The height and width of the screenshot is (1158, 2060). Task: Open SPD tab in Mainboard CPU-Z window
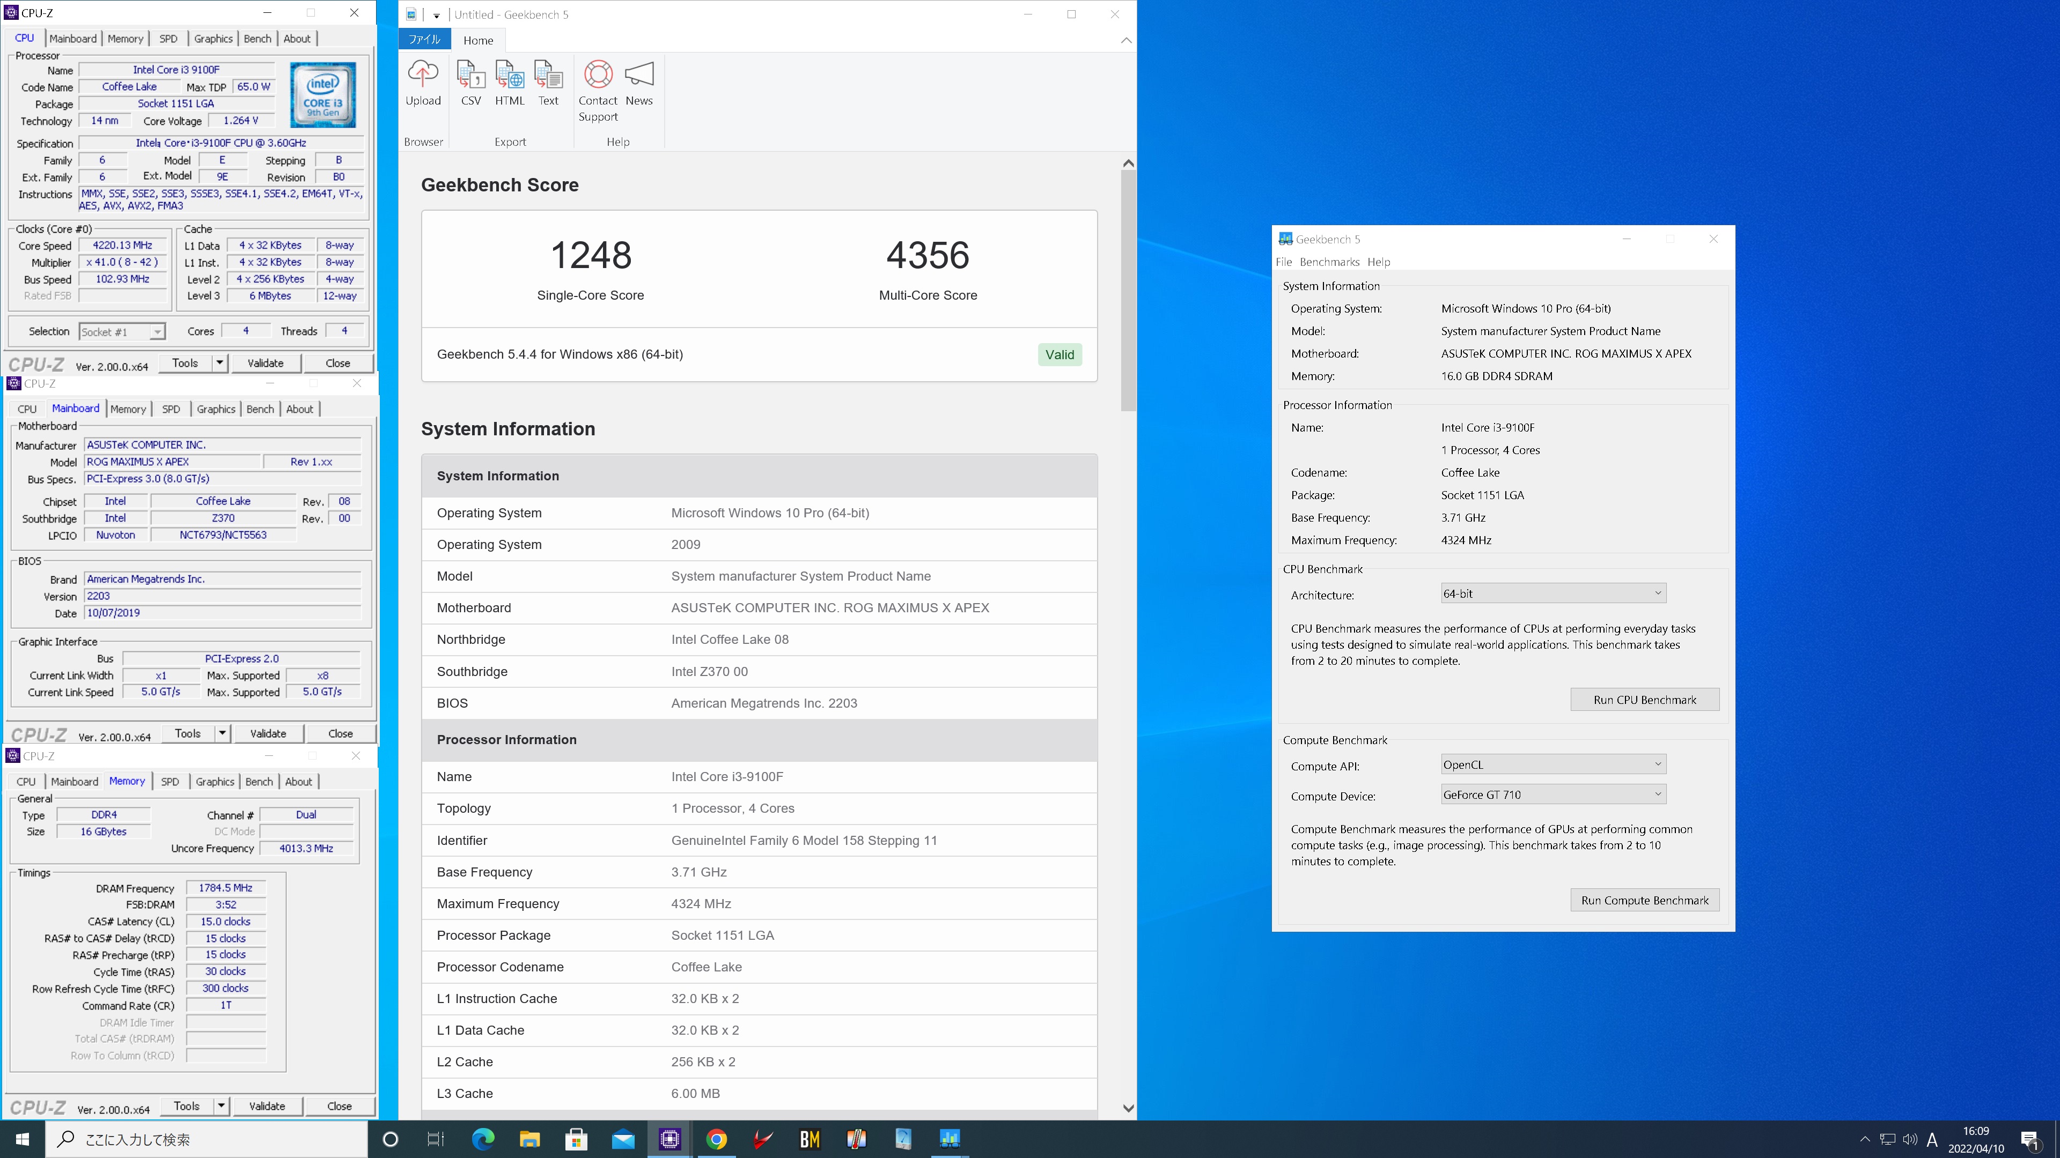tap(171, 409)
